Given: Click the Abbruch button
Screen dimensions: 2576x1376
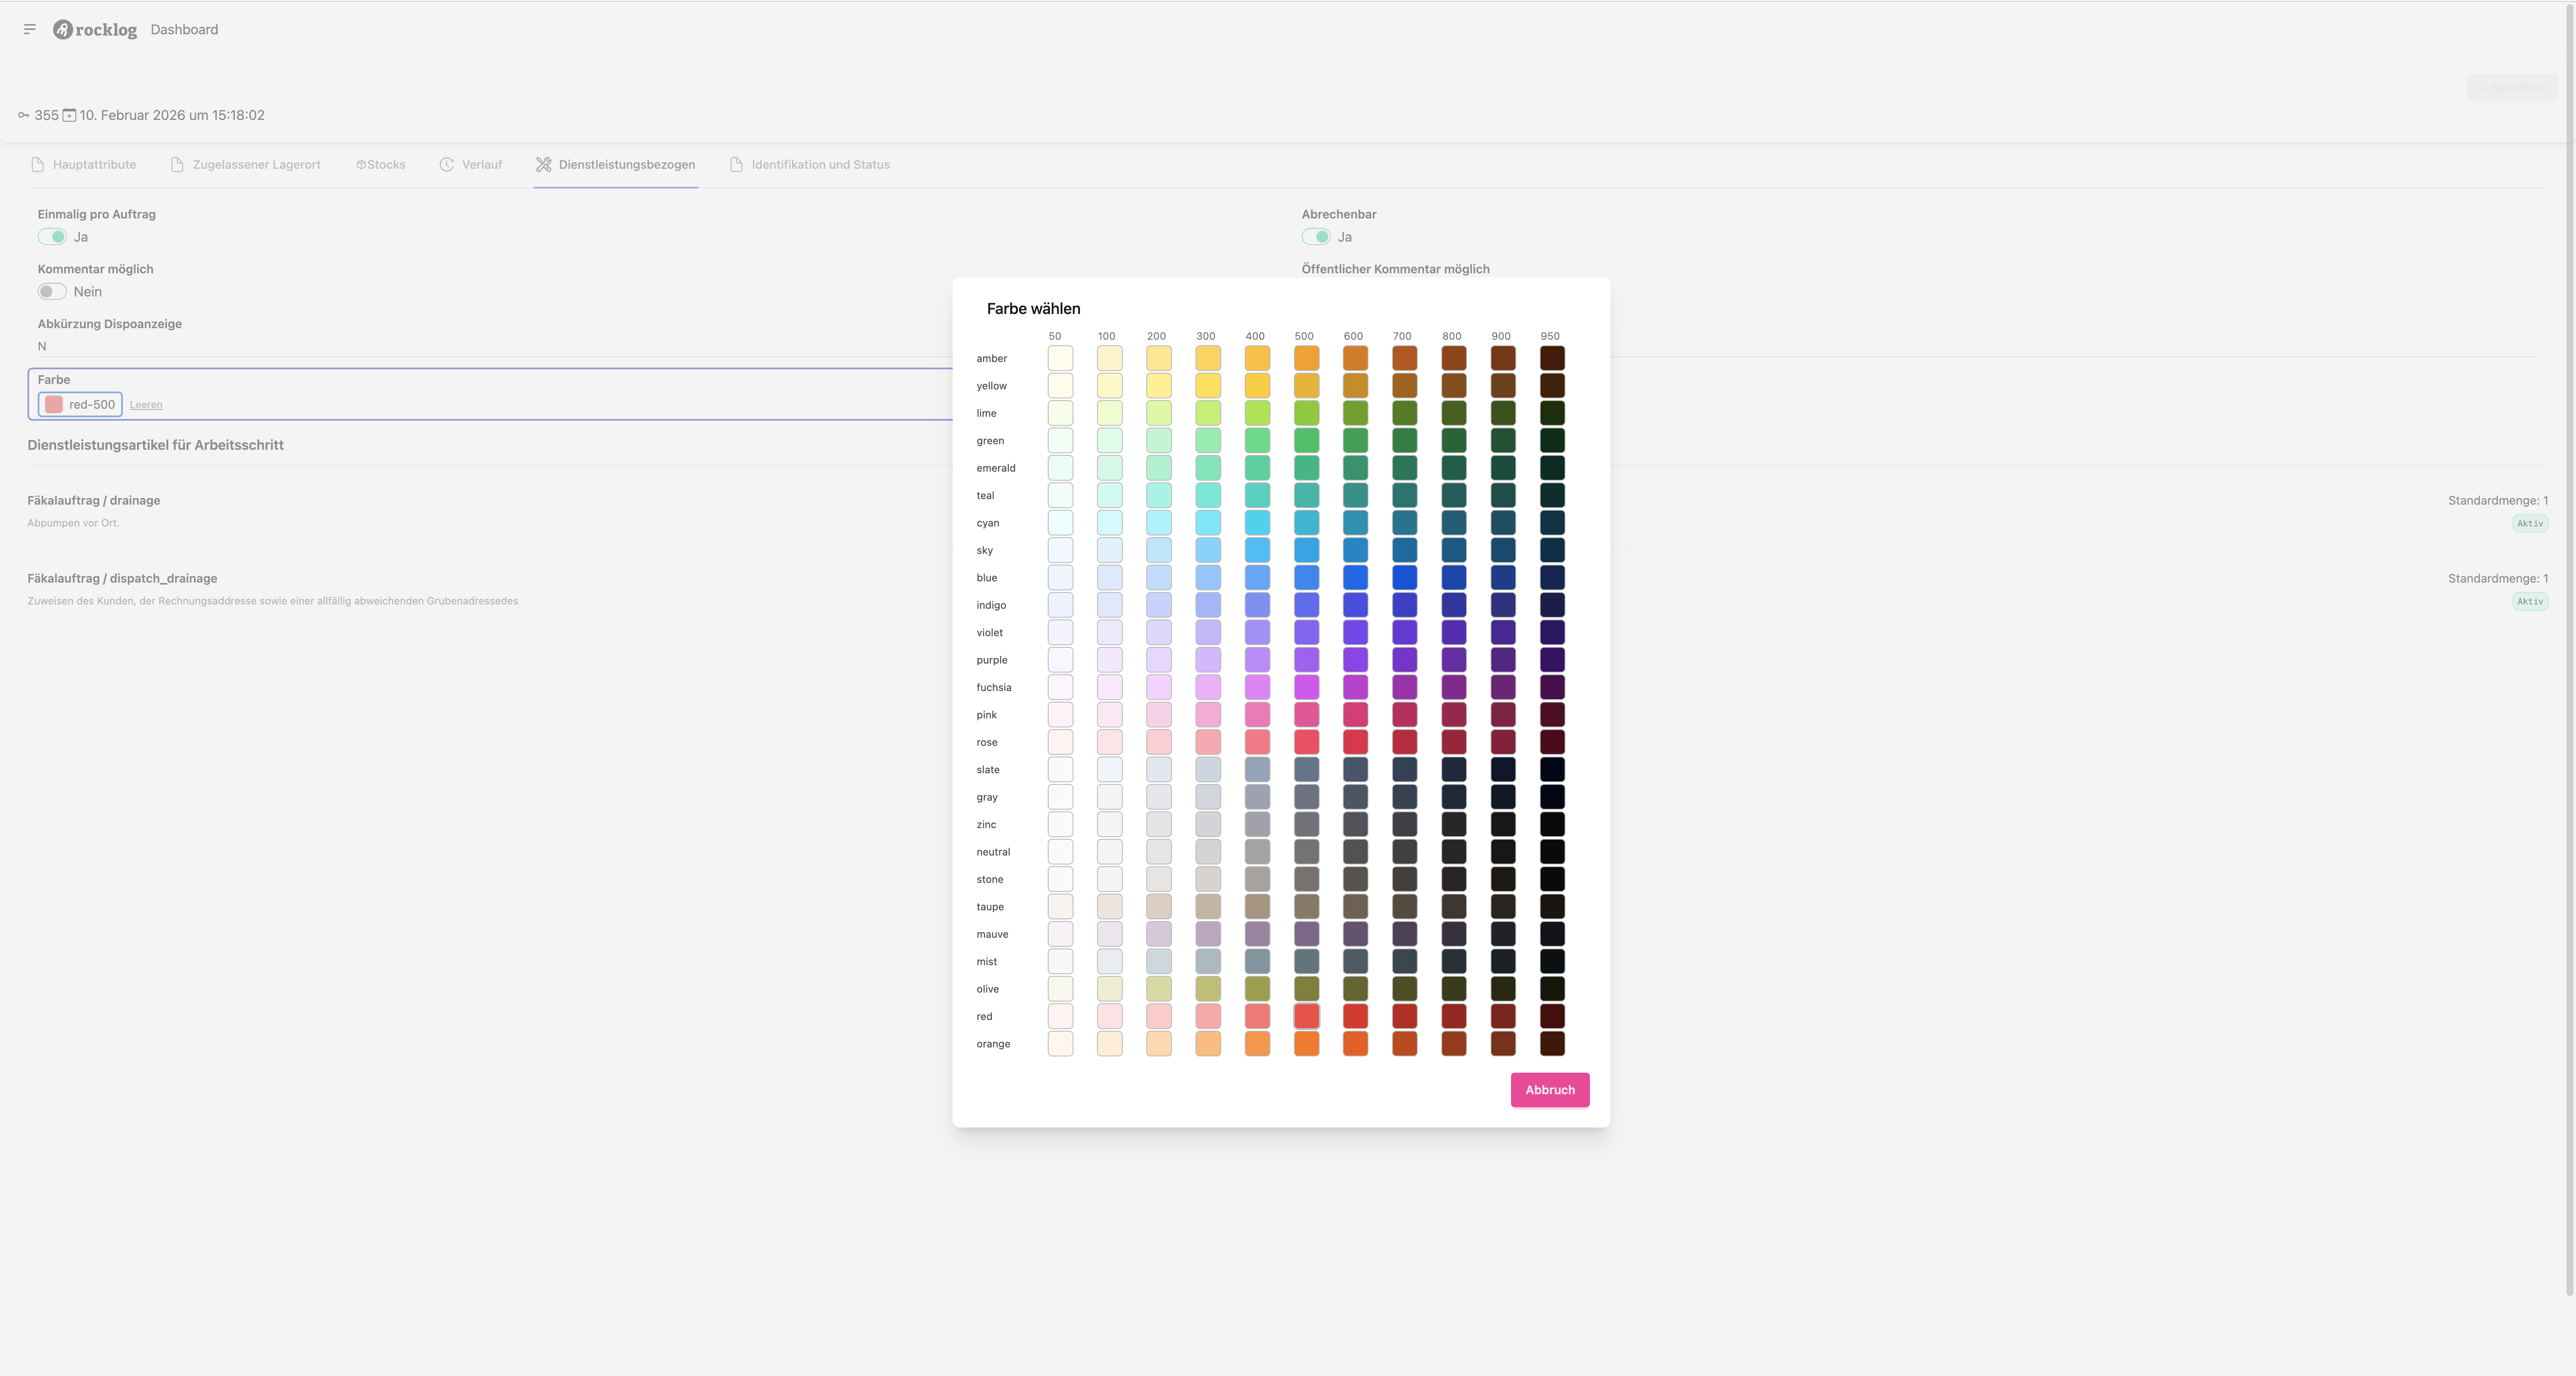Looking at the screenshot, I should point(1549,1090).
